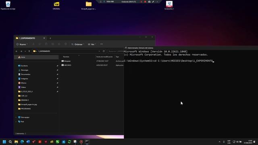Go back with Explorer back arrow
This screenshot has height=145, width=258.
click(x=17, y=51)
